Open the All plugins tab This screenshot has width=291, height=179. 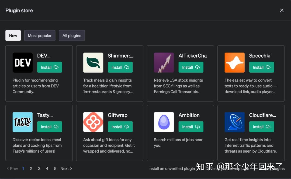point(72,36)
